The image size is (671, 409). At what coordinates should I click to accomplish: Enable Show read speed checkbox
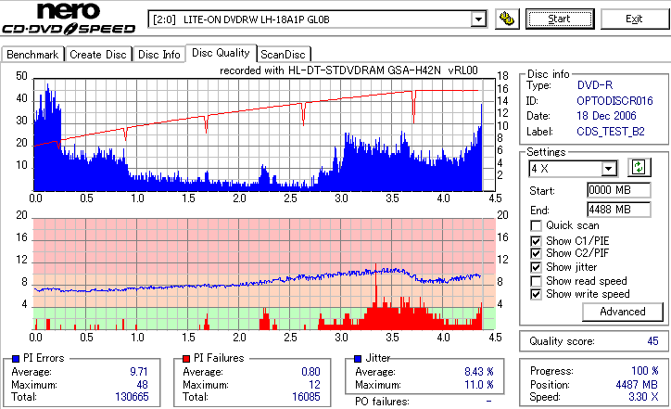(x=536, y=281)
